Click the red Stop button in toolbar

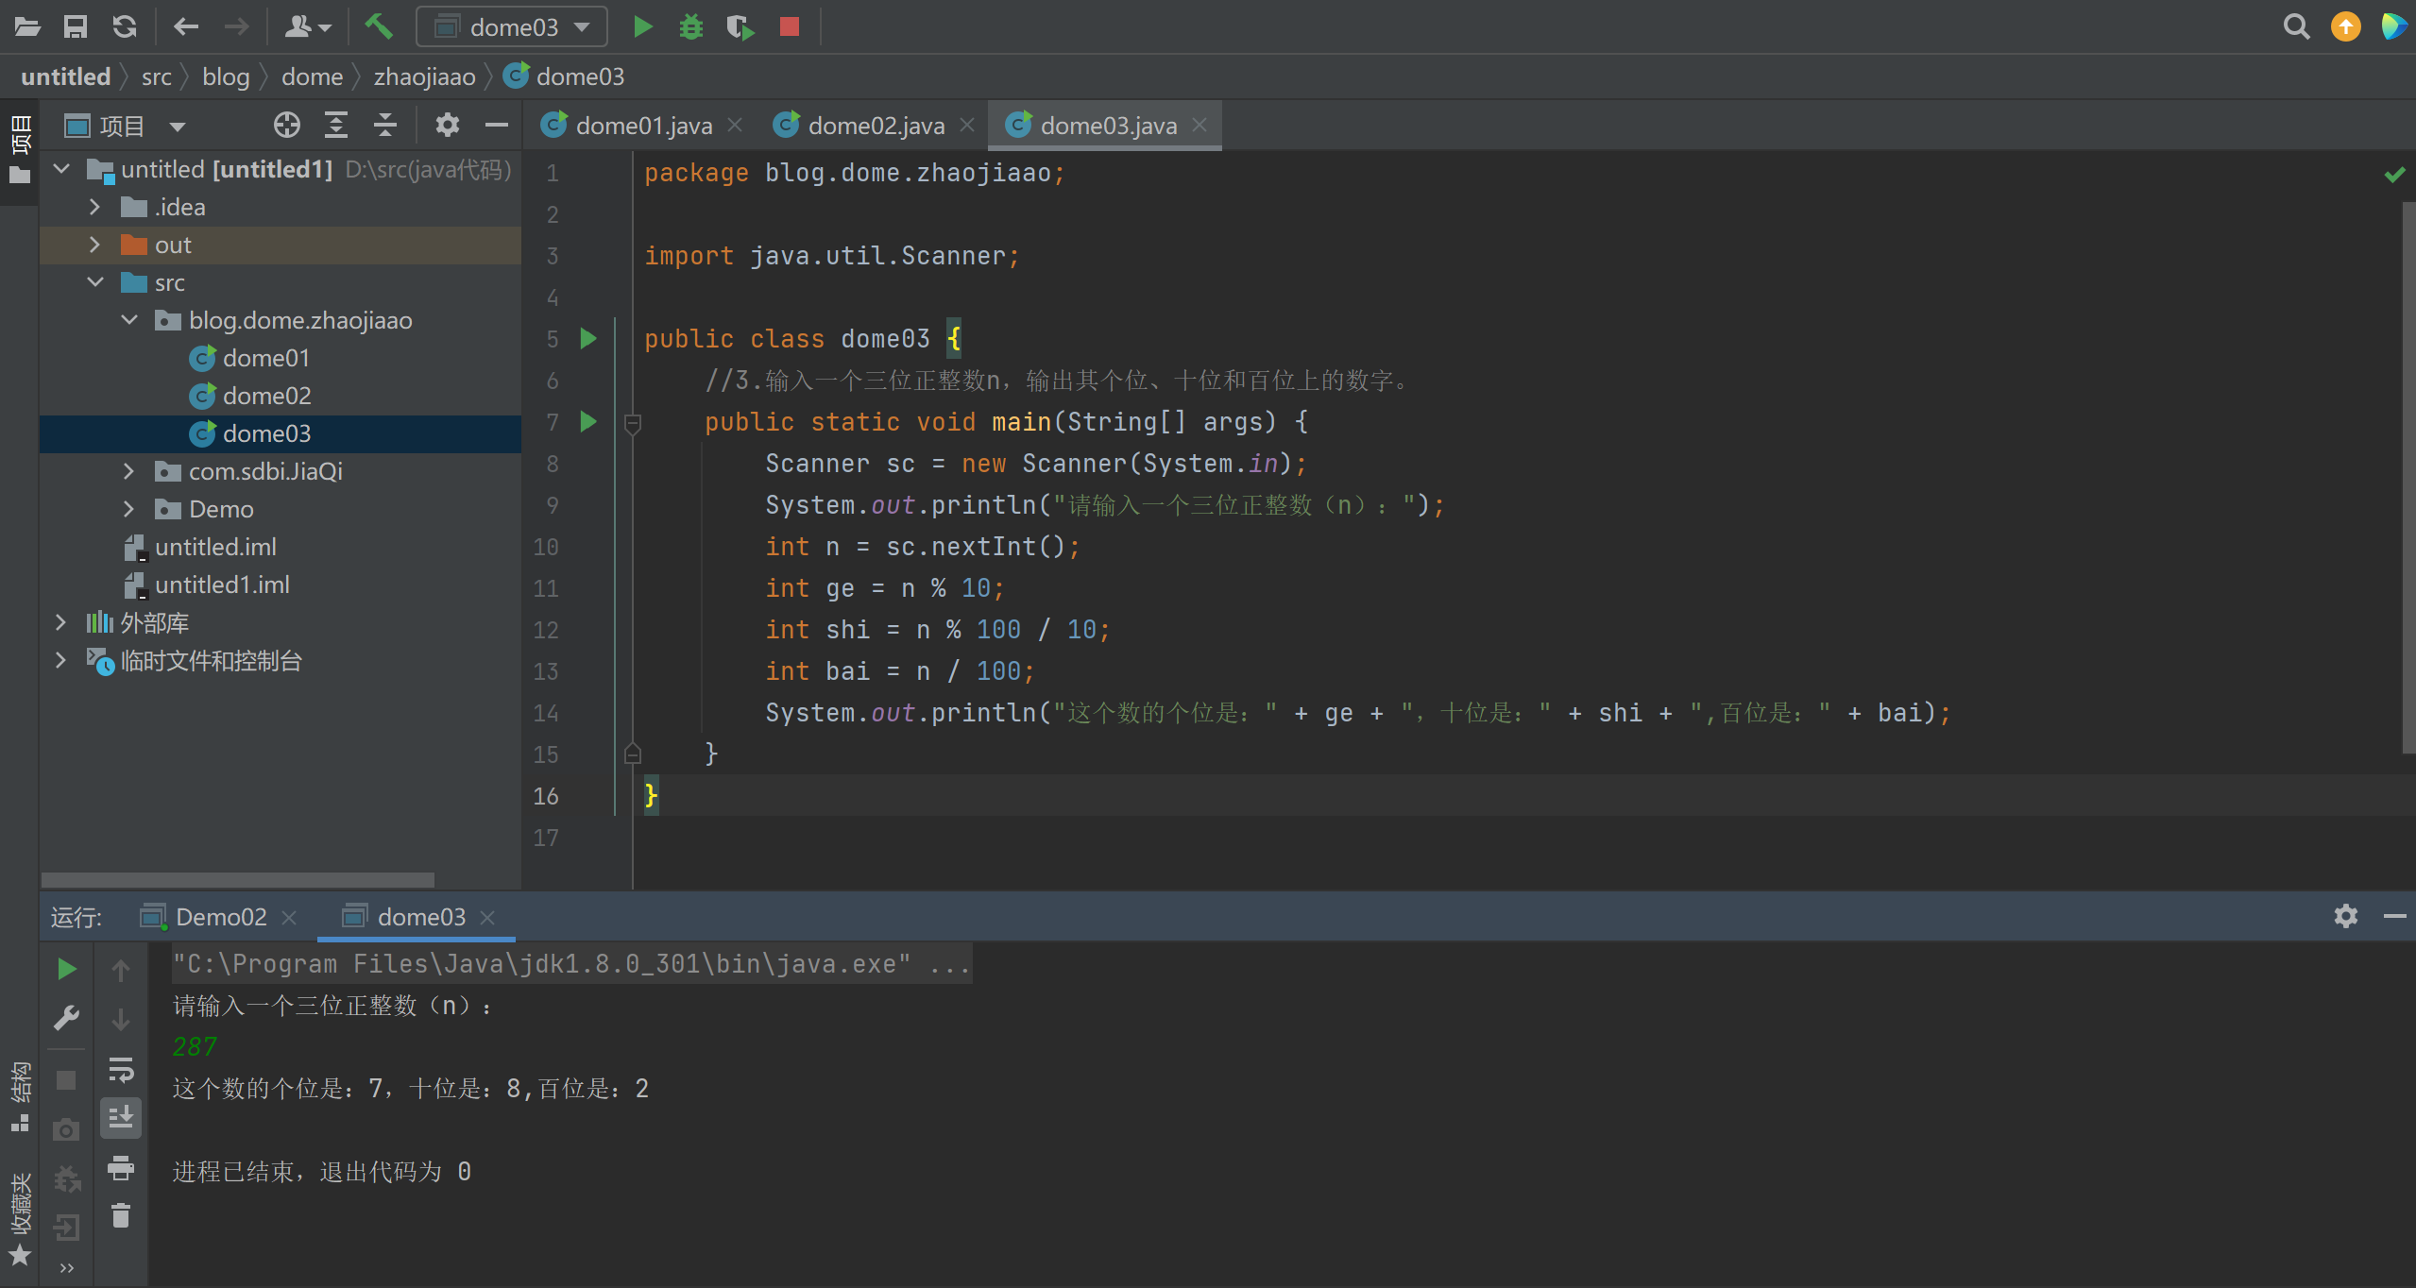point(790,26)
